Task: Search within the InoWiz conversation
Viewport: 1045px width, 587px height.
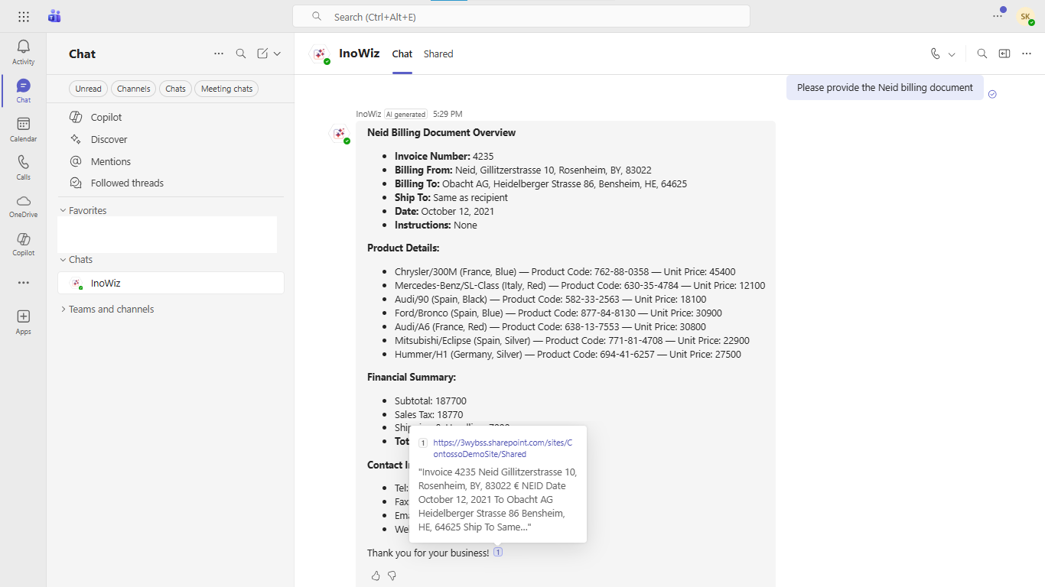Action: coord(982,54)
